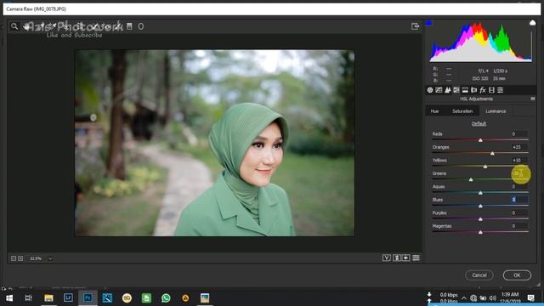
Task: Open the Presets panel icon
Action: 501,90
